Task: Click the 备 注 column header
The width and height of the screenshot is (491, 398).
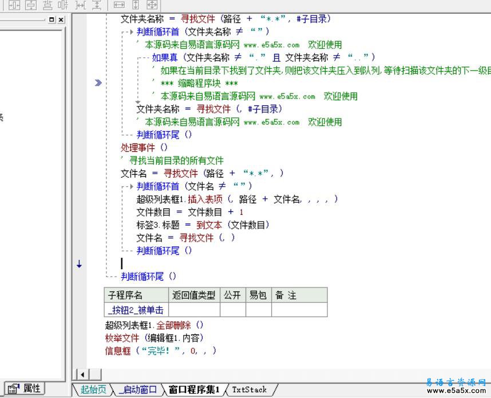Action: coord(299,295)
